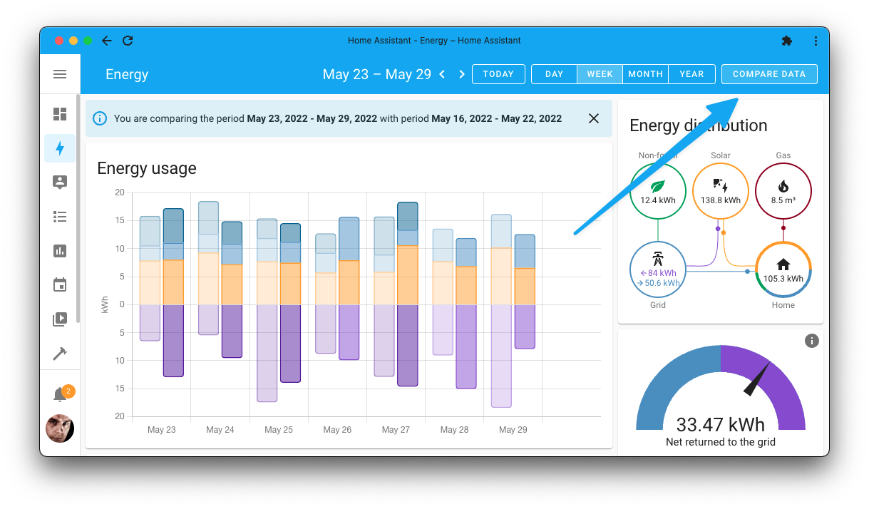Screen dimensions: 869x509
Task: Click the COMPARE DATA button
Action: [769, 73]
